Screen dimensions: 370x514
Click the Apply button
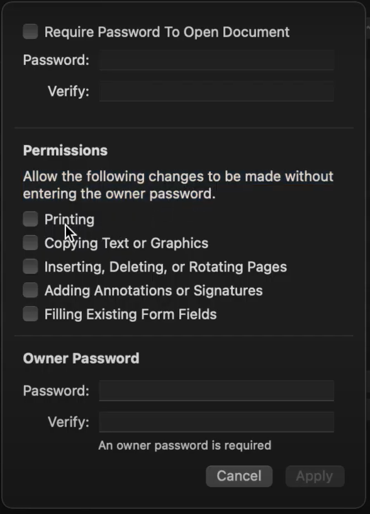(x=315, y=476)
